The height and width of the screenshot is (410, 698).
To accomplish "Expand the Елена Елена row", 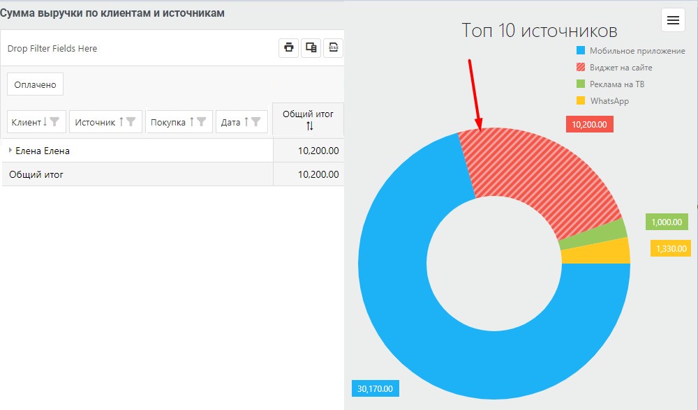I will coord(10,151).
